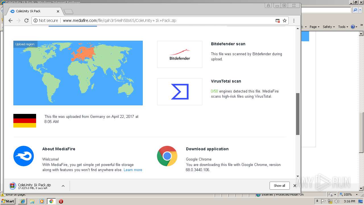Click the Internet Explorer taskbar icon
Viewport: 364px width, 205px height.
(x=23, y=201)
